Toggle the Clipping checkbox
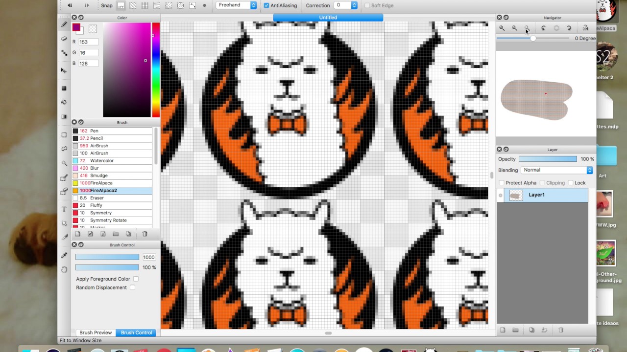 542,183
